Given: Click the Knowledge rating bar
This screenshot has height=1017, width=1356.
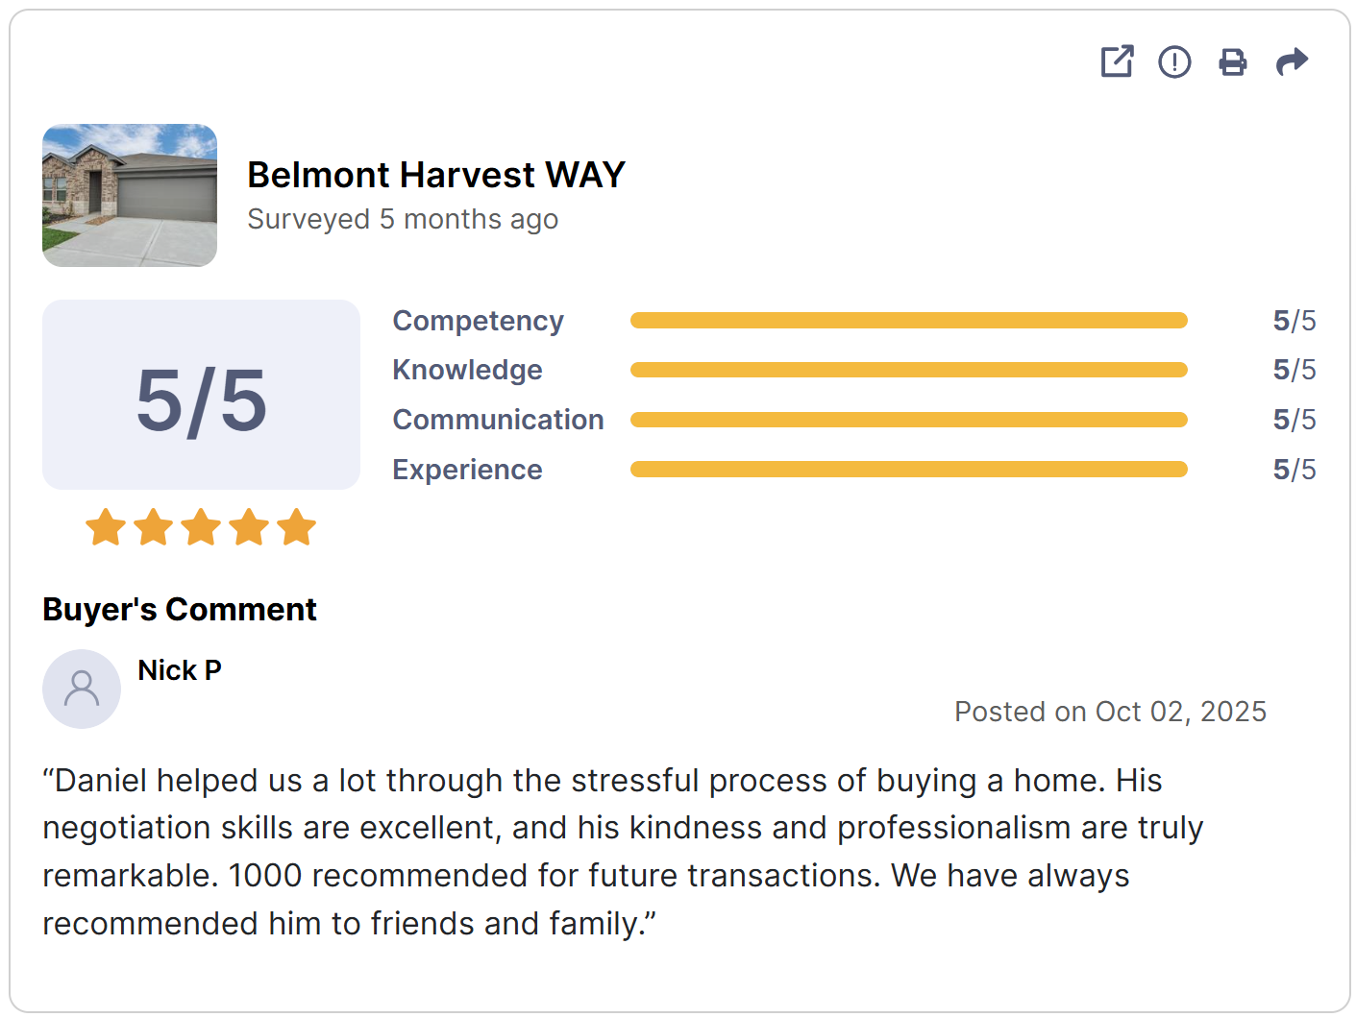Looking at the screenshot, I should pos(908,370).
